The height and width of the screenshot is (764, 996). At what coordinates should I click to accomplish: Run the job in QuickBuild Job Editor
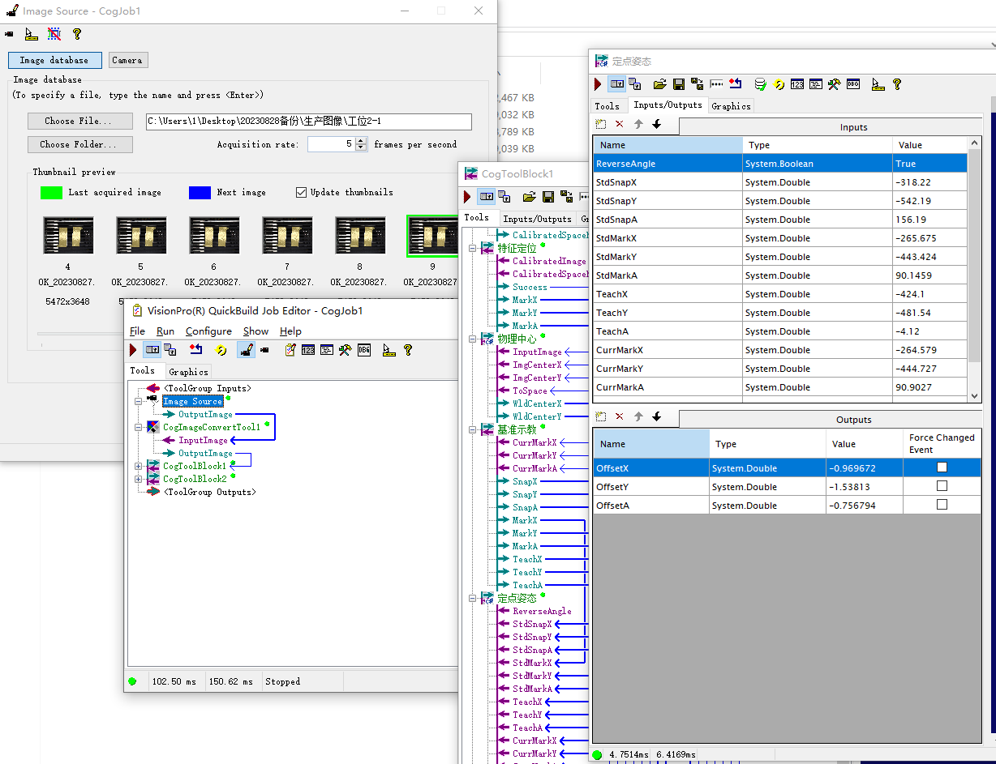133,350
